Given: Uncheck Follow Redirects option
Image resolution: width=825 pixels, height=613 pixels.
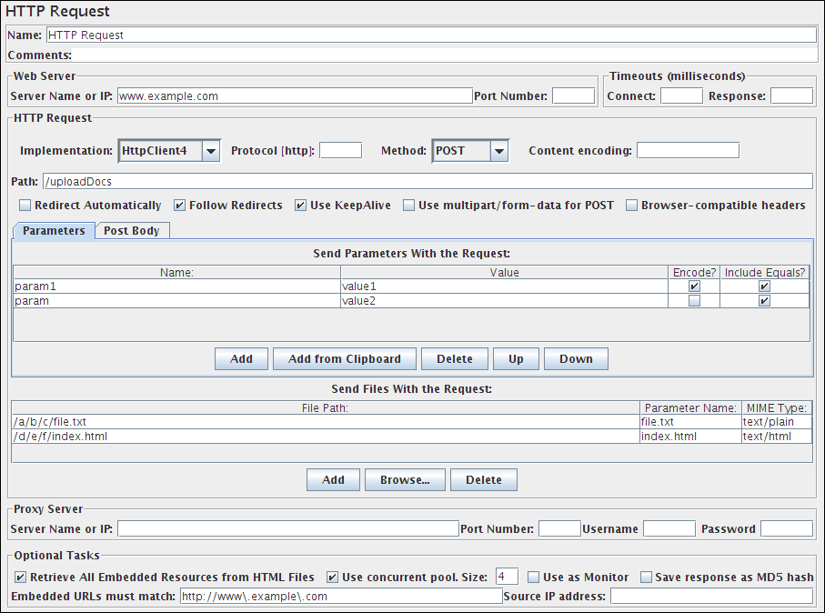Looking at the screenshot, I should click(x=180, y=206).
